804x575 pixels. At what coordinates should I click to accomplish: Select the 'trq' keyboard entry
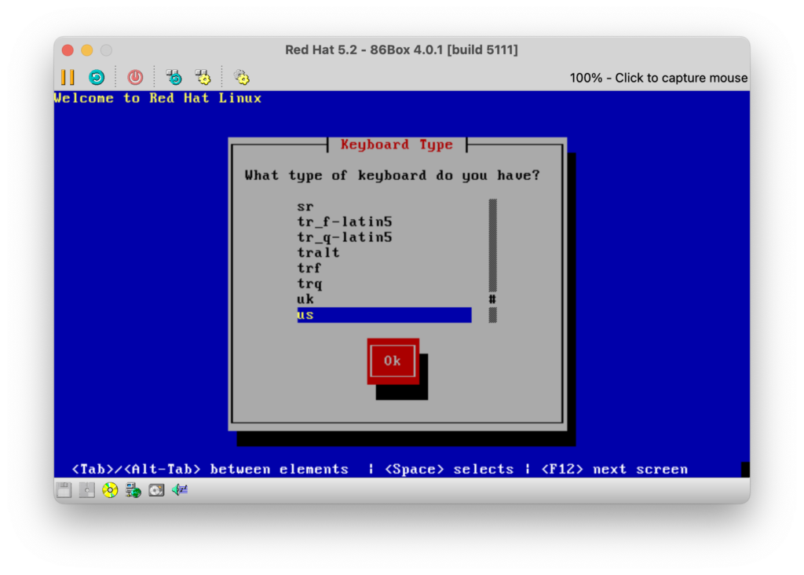(x=384, y=284)
